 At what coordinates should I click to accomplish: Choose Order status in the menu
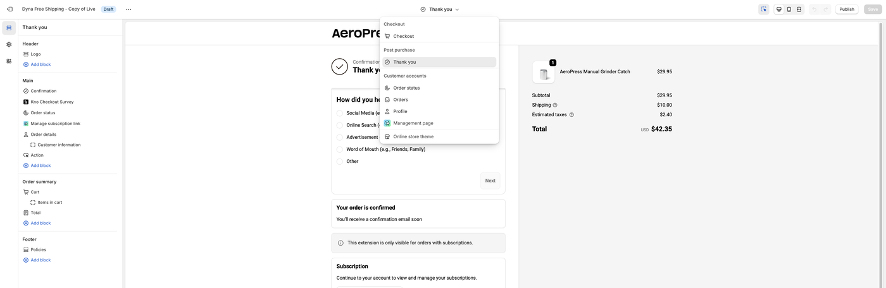click(406, 88)
